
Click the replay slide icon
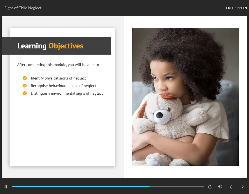click(x=210, y=187)
